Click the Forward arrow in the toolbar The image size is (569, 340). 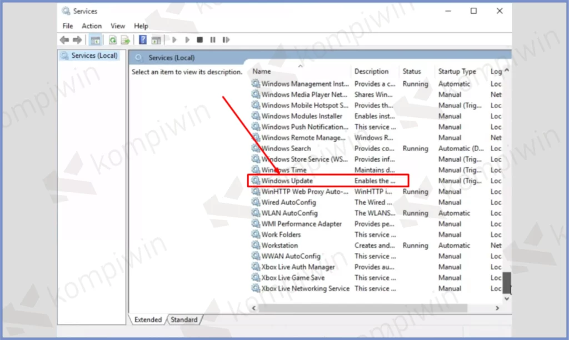(x=77, y=40)
